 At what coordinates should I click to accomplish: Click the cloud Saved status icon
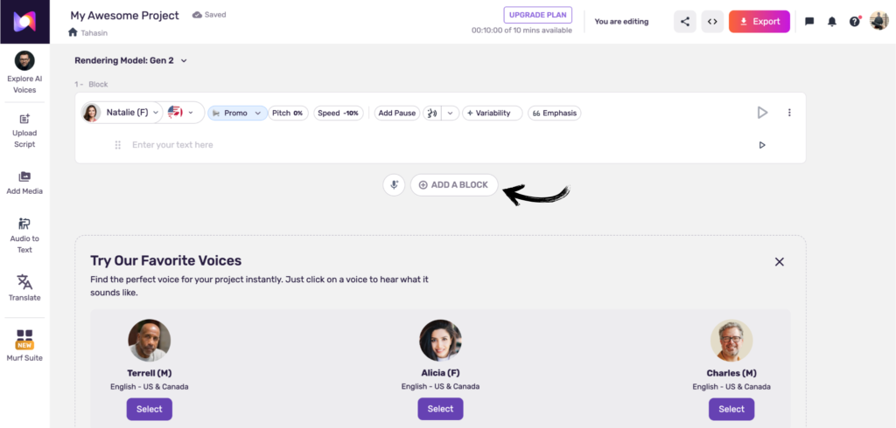(x=197, y=15)
